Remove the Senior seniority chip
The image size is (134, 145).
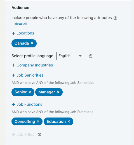tap(30, 92)
